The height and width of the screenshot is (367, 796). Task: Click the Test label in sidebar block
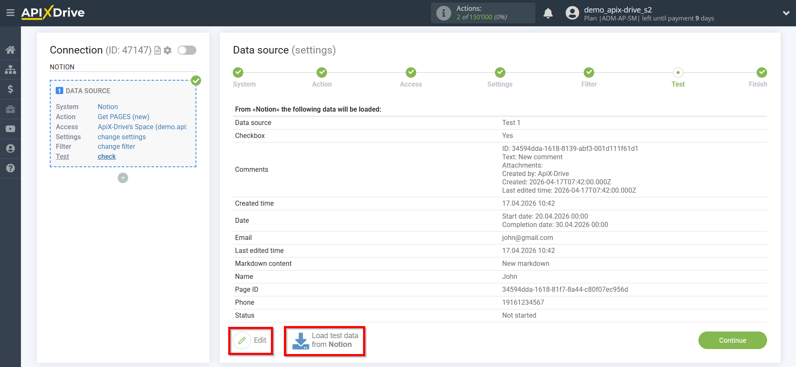coord(62,157)
